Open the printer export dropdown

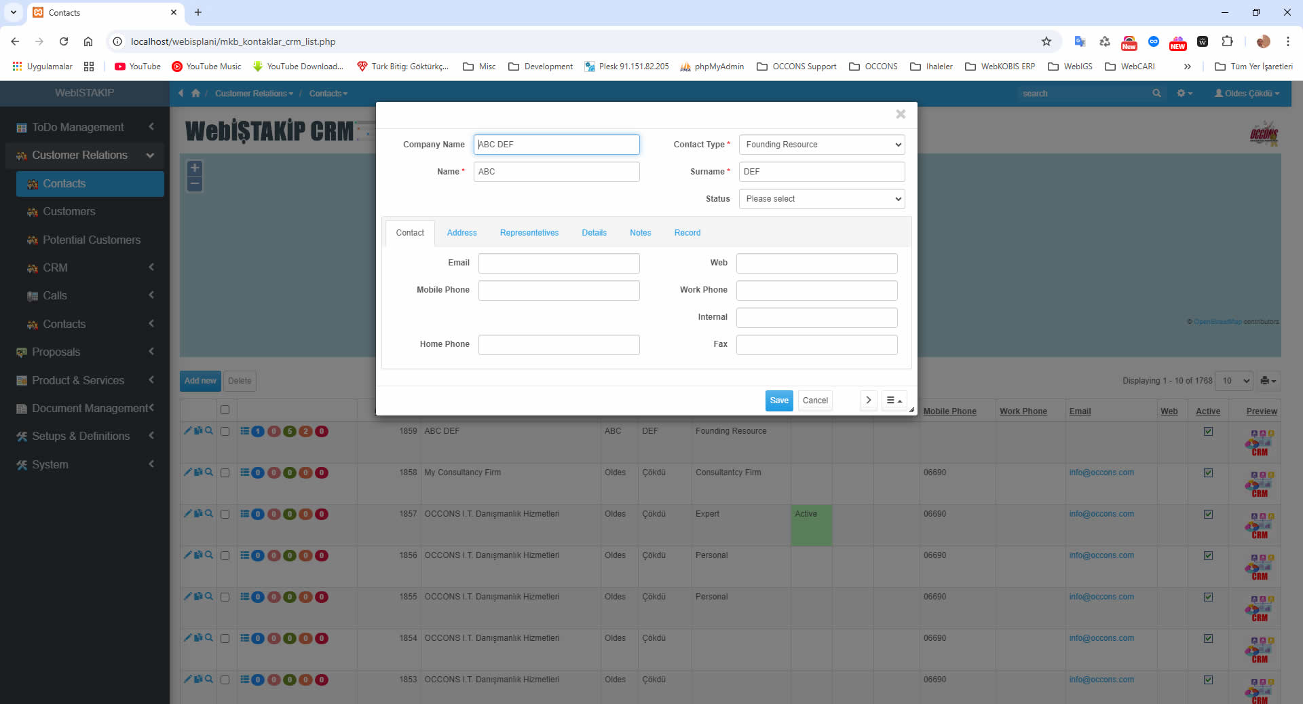1268,381
